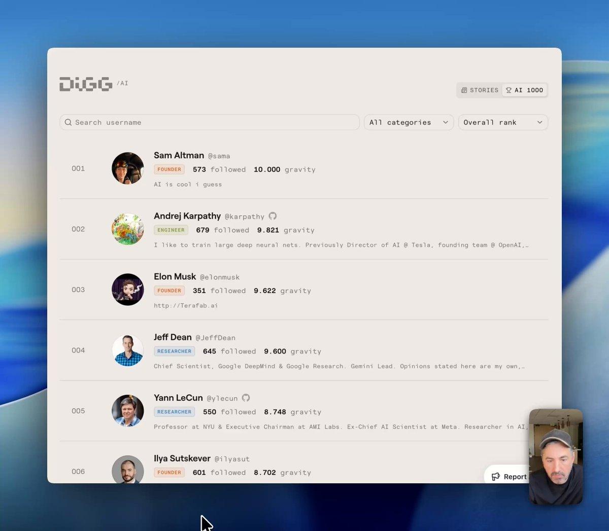Click the 679 followed count
Screen dimensions: 609x531
pos(222,230)
